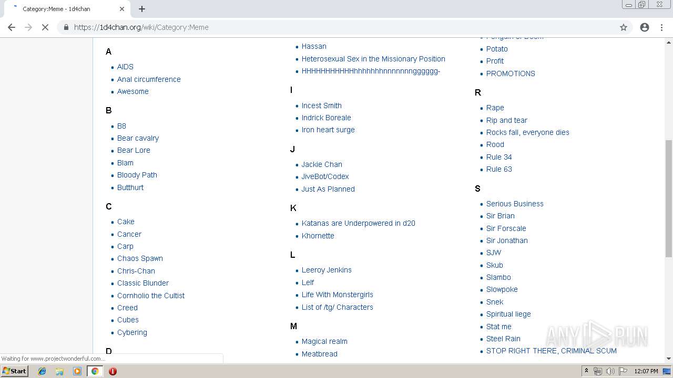Open the Cornholio the Cultist link
This screenshot has width=673, height=378.
coord(151,296)
